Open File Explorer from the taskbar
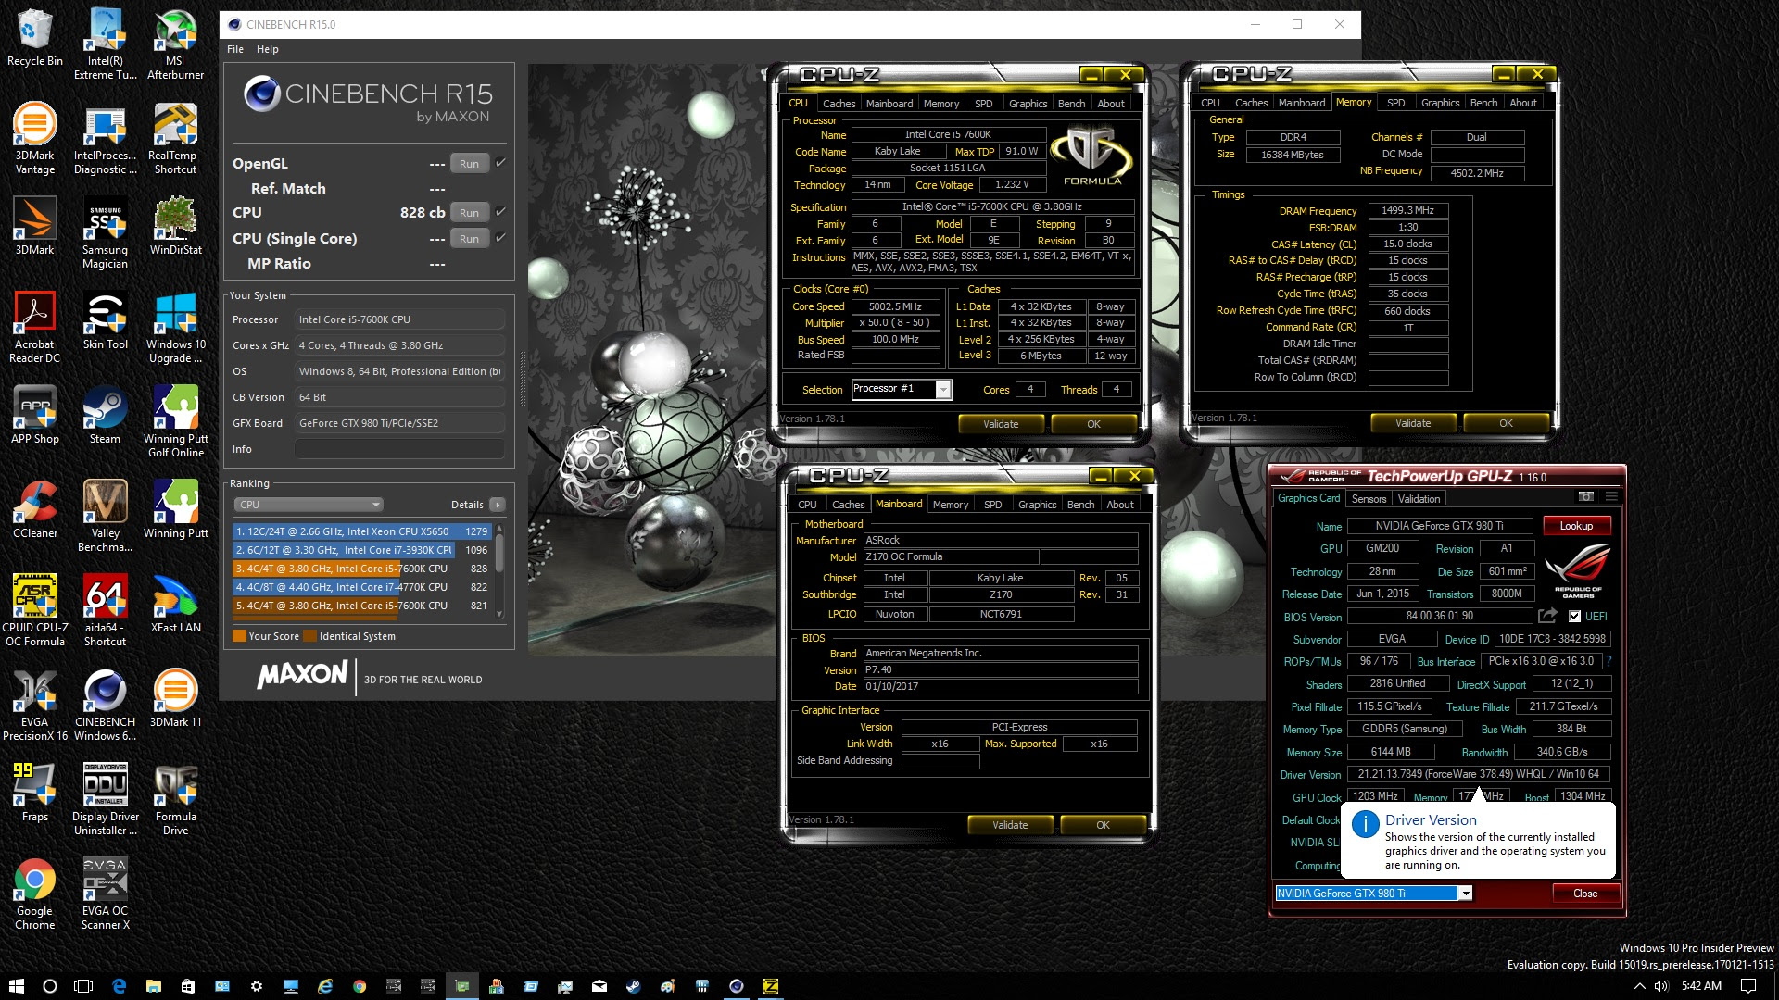This screenshot has width=1779, height=1000. point(154,986)
